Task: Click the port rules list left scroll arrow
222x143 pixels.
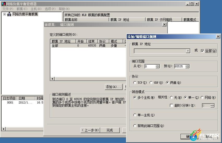Action: (x=52, y=79)
